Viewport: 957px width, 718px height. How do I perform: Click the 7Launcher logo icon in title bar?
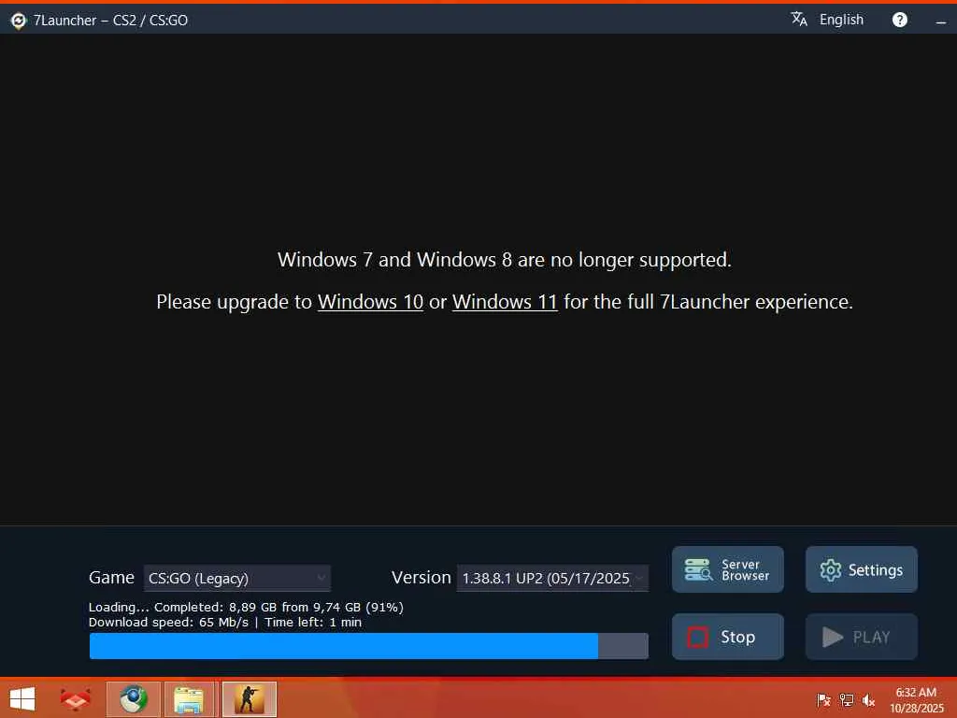pyautogui.click(x=19, y=21)
